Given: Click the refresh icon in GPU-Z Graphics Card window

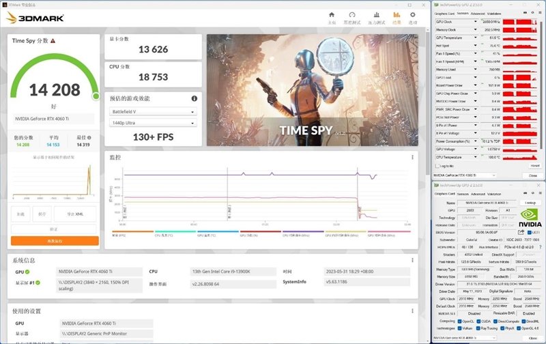Looking at the screenshot, I should click(532, 193).
